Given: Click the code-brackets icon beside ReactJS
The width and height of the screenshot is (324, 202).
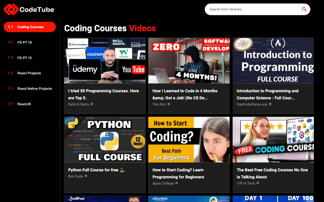Looking at the screenshot, I should pyautogui.click(x=10, y=104).
